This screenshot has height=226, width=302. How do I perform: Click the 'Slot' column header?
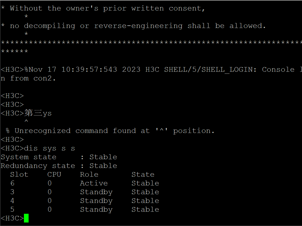[19, 174]
